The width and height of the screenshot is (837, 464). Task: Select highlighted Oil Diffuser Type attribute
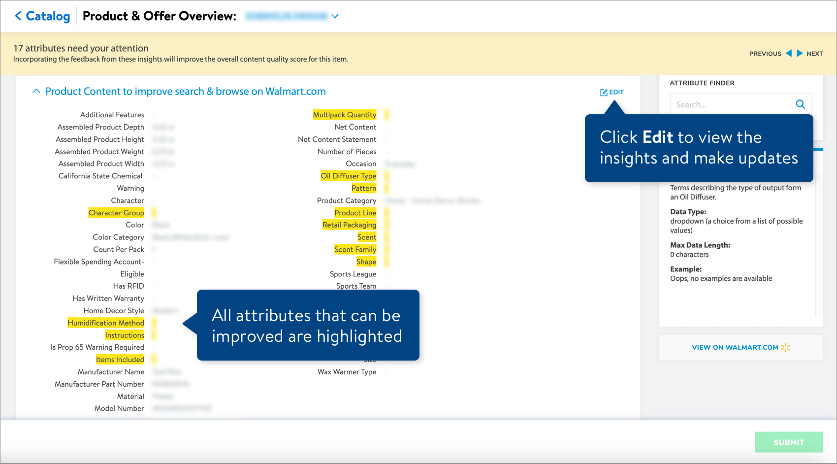[x=349, y=176]
